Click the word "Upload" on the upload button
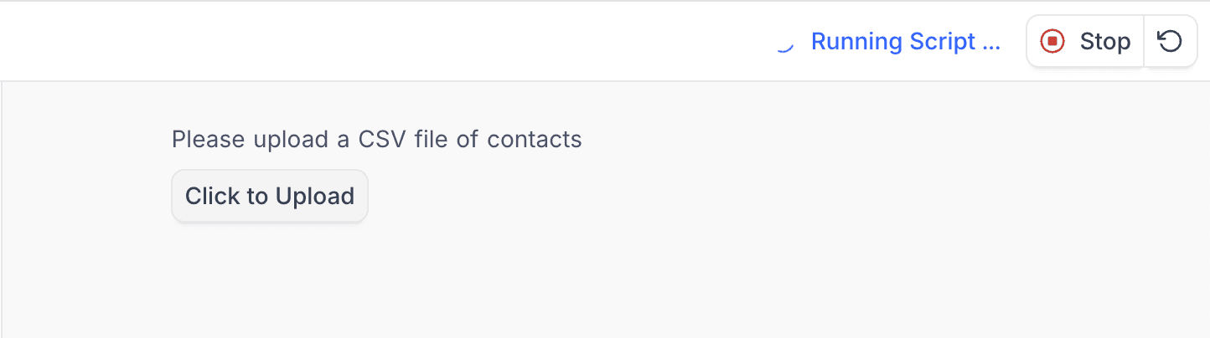Image resolution: width=1210 pixels, height=338 pixels. pyautogui.click(x=315, y=197)
